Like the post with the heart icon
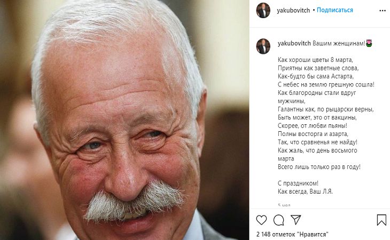 pyautogui.click(x=261, y=220)
